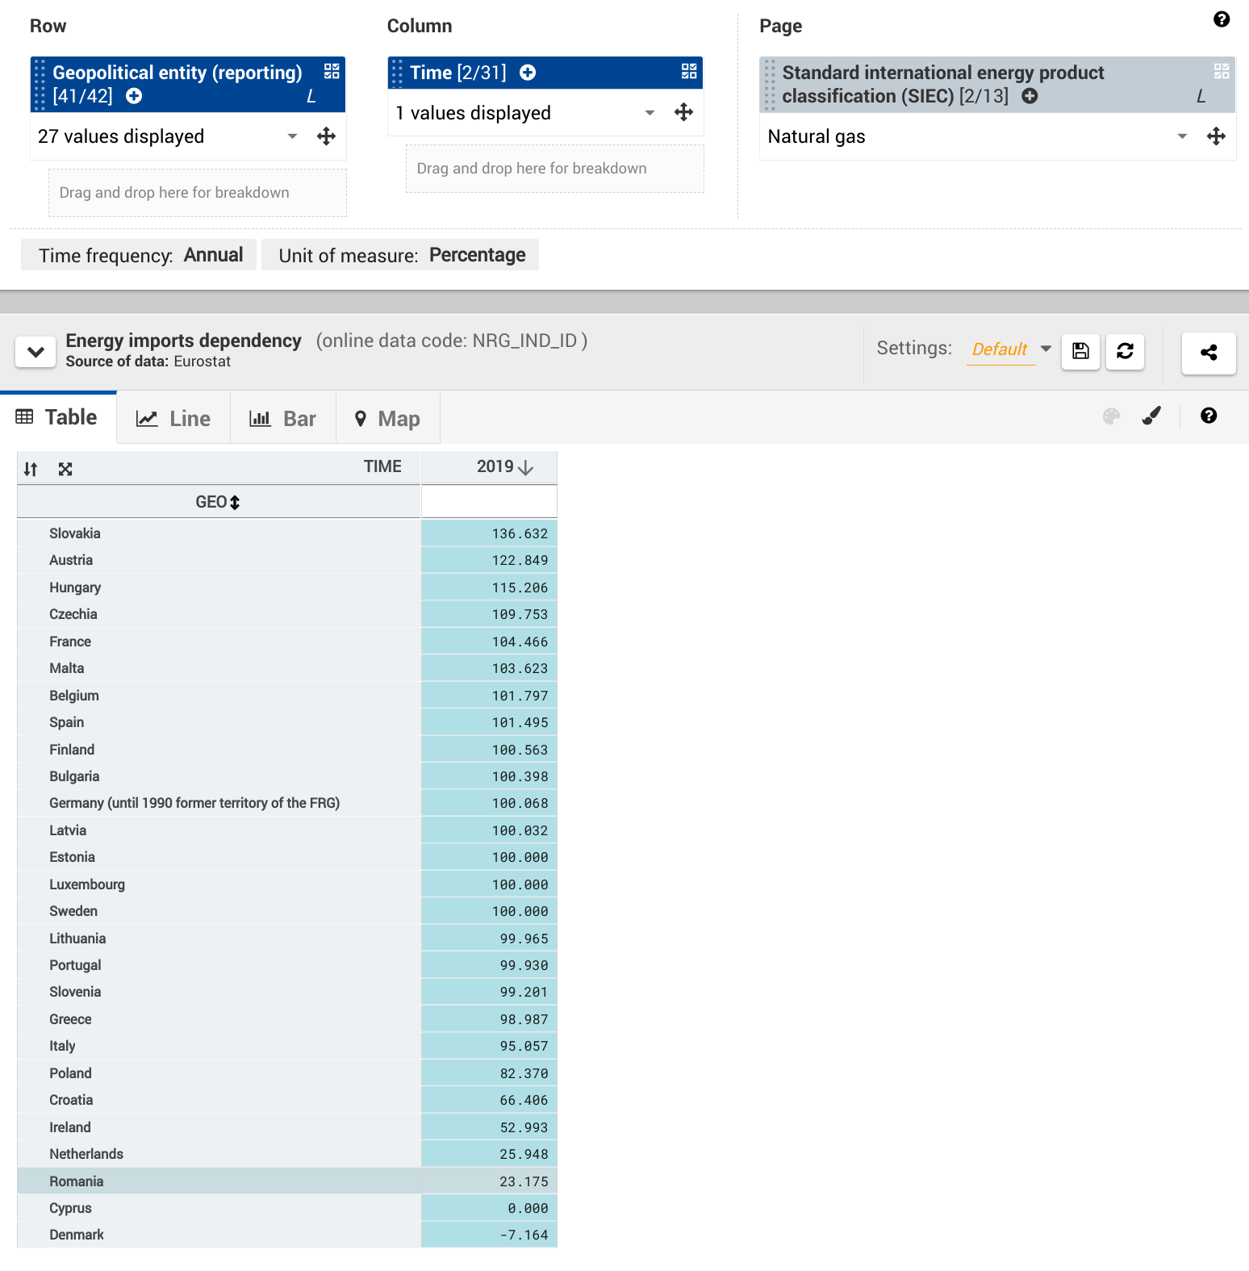Screen dimensions: 1249x1271
Task: Select the Romania row in the table
Action: [x=77, y=1181]
